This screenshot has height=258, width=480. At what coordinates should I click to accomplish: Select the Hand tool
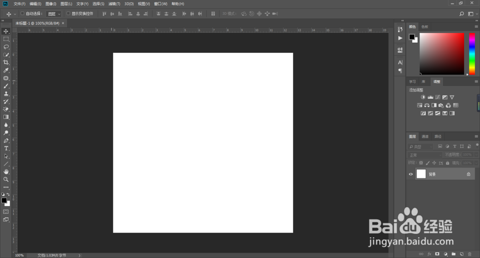pyautogui.click(x=6, y=172)
